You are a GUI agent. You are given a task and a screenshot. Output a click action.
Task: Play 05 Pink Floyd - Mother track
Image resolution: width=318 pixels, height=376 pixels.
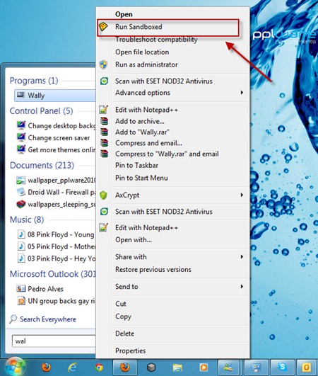(x=61, y=246)
